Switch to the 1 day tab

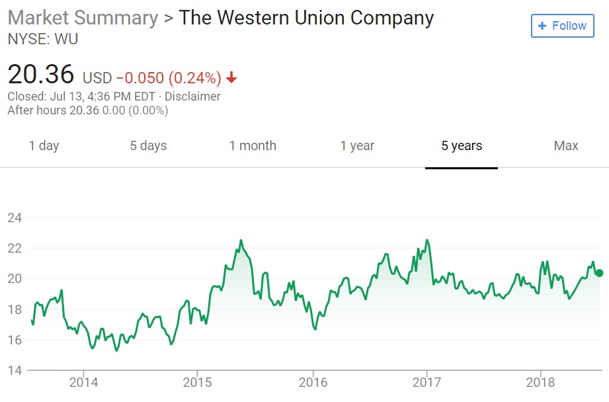pos(44,146)
